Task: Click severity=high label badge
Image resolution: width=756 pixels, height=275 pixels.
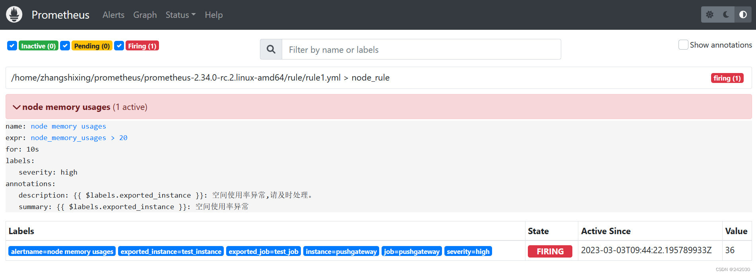Action: coord(468,251)
